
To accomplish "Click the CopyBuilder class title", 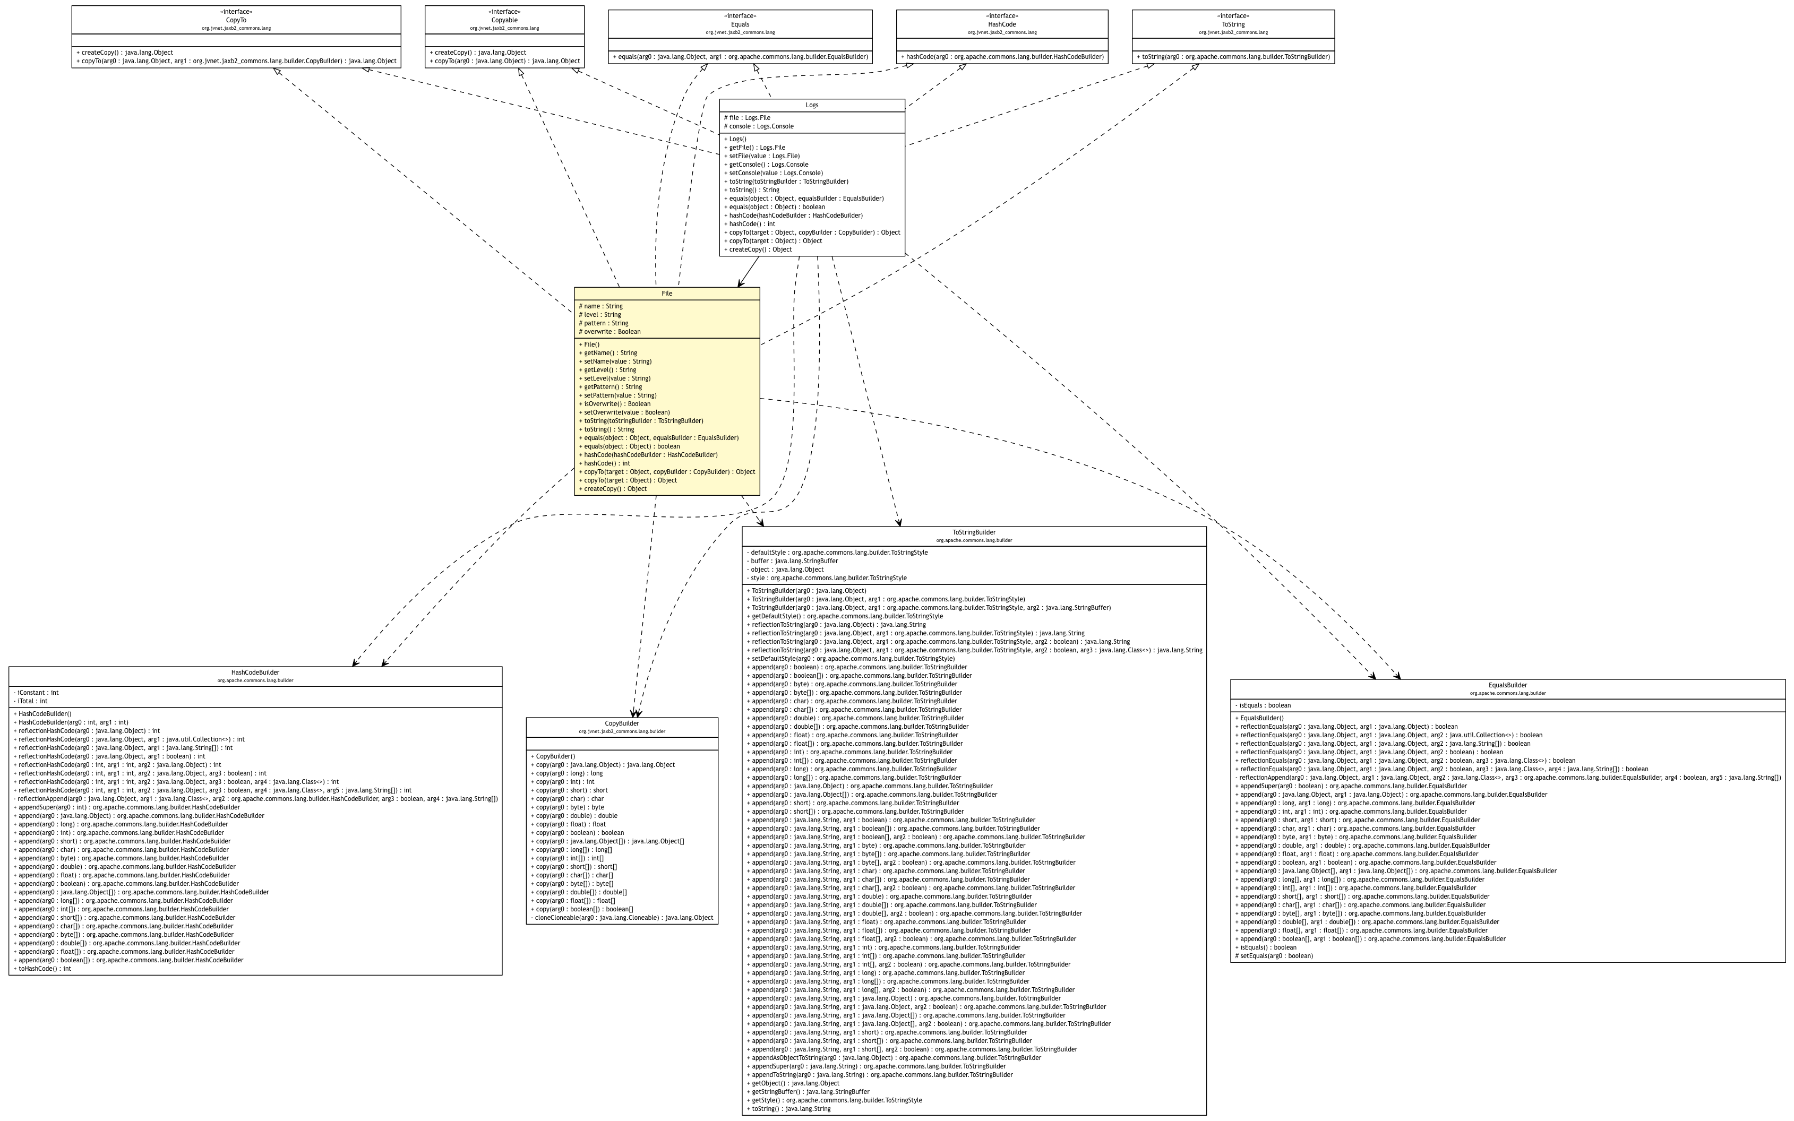I will tap(622, 723).
